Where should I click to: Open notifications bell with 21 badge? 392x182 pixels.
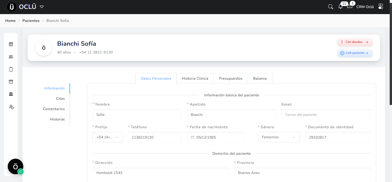341,7
